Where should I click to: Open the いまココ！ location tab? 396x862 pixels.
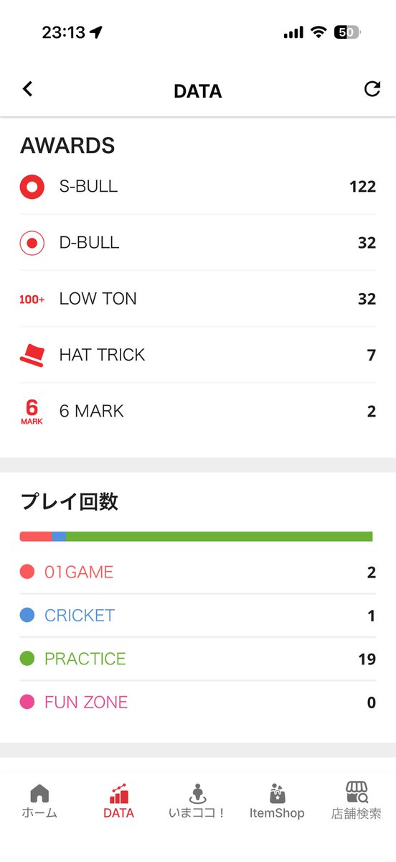197,802
